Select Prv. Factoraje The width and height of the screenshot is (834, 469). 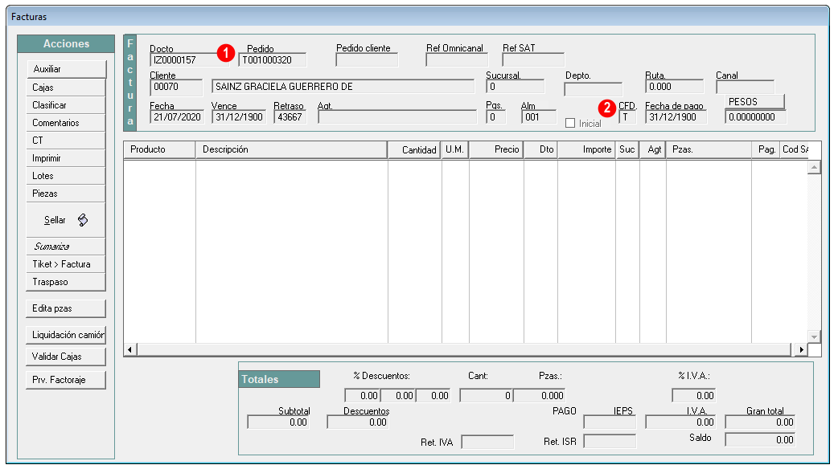coord(64,379)
